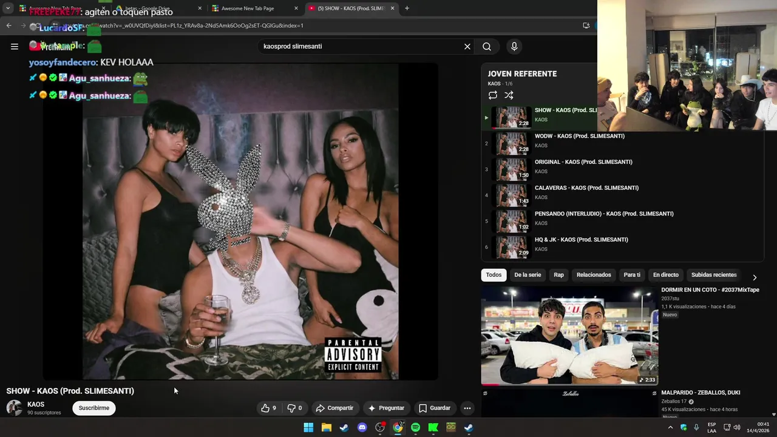Open DORMIR EN UN COTO #2037MixTape title

(710, 290)
